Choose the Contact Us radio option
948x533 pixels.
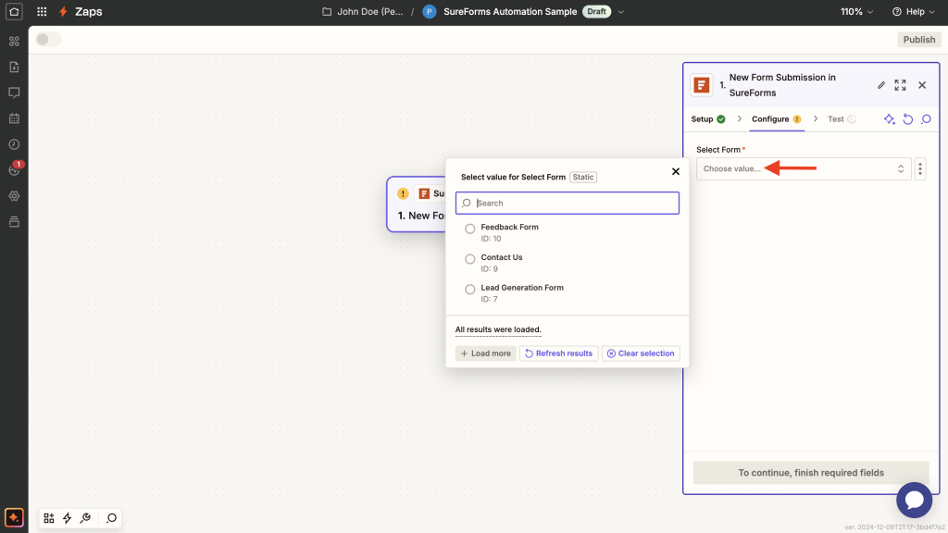pyautogui.click(x=470, y=258)
